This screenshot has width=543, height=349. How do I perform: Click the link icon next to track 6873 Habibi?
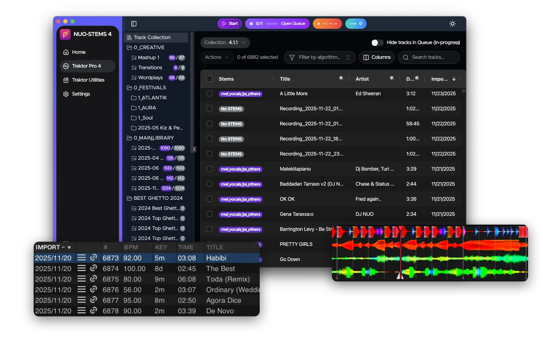93,258
